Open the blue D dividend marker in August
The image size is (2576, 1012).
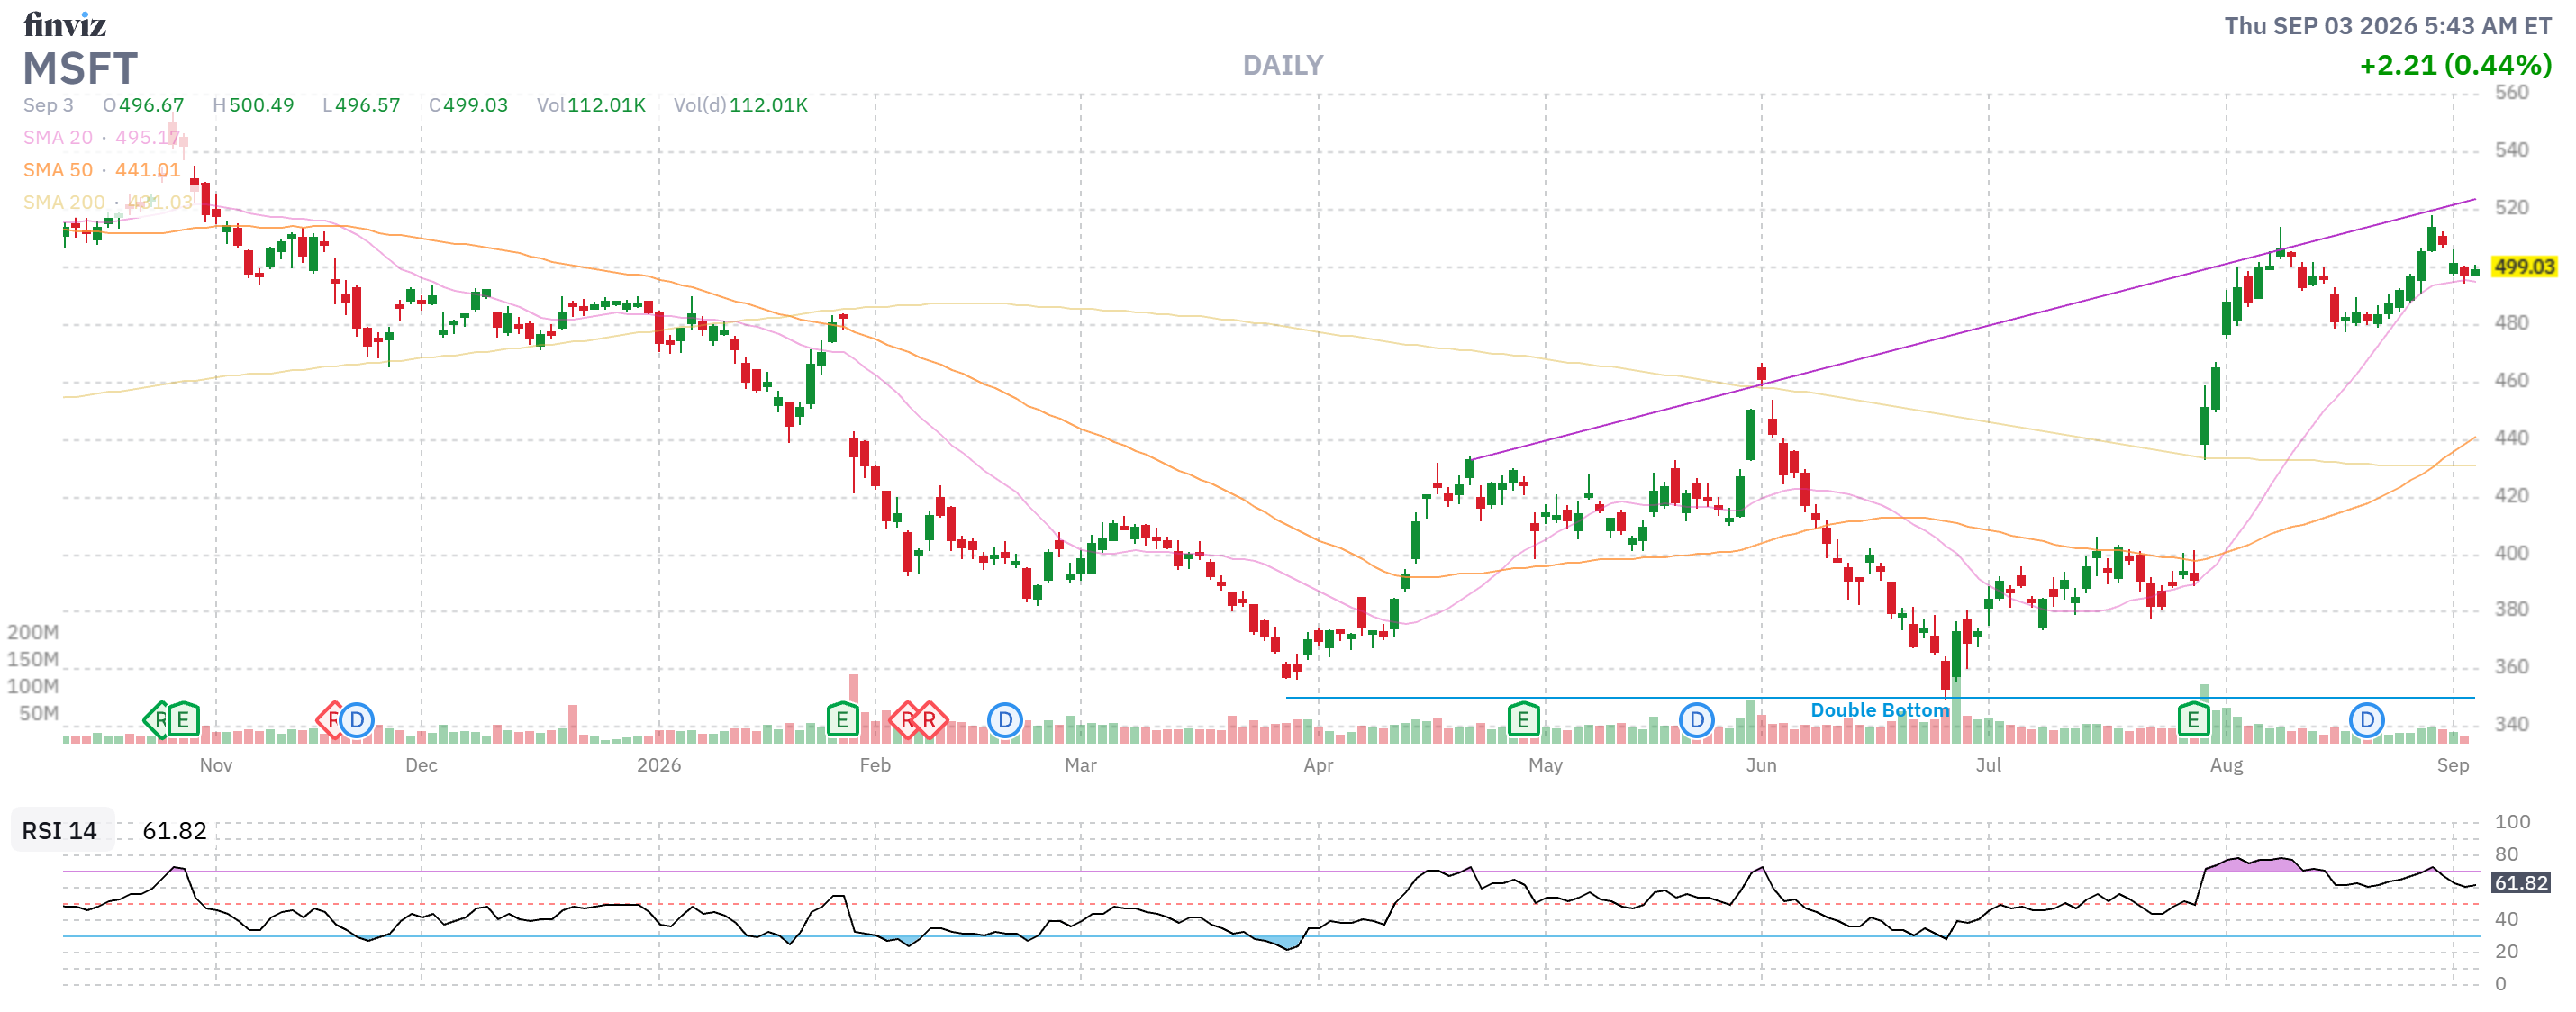point(2367,720)
